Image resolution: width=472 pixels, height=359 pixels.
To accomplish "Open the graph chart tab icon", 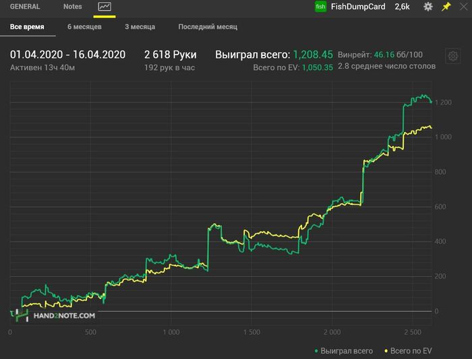I will tap(105, 7).
